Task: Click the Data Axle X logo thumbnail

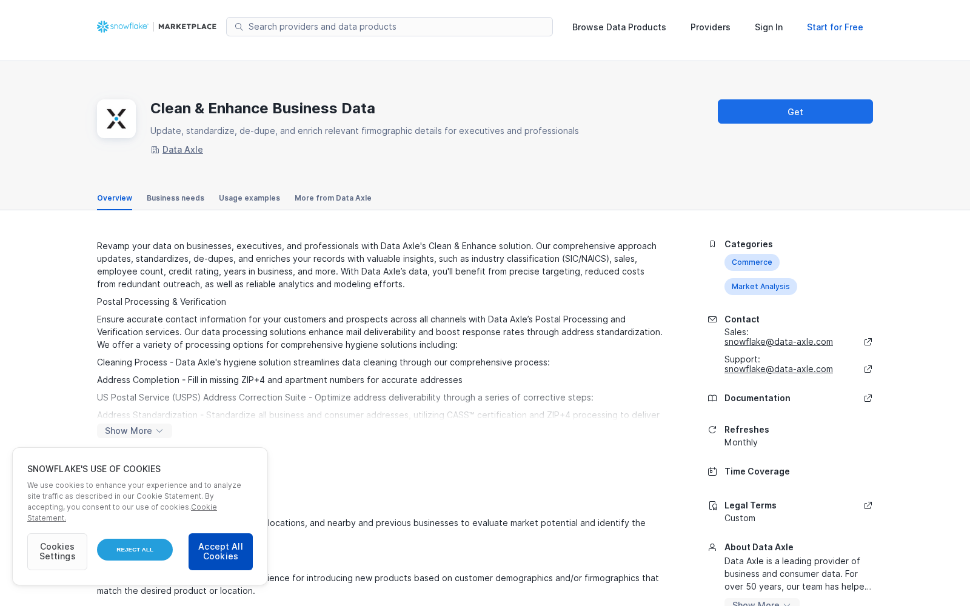Action: (x=116, y=119)
